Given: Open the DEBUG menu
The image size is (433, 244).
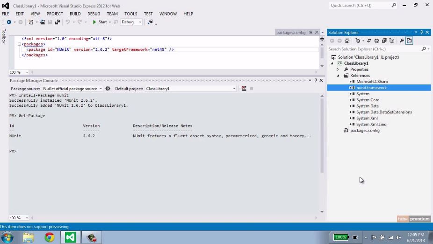Looking at the screenshot, I should tap(94, 14).
